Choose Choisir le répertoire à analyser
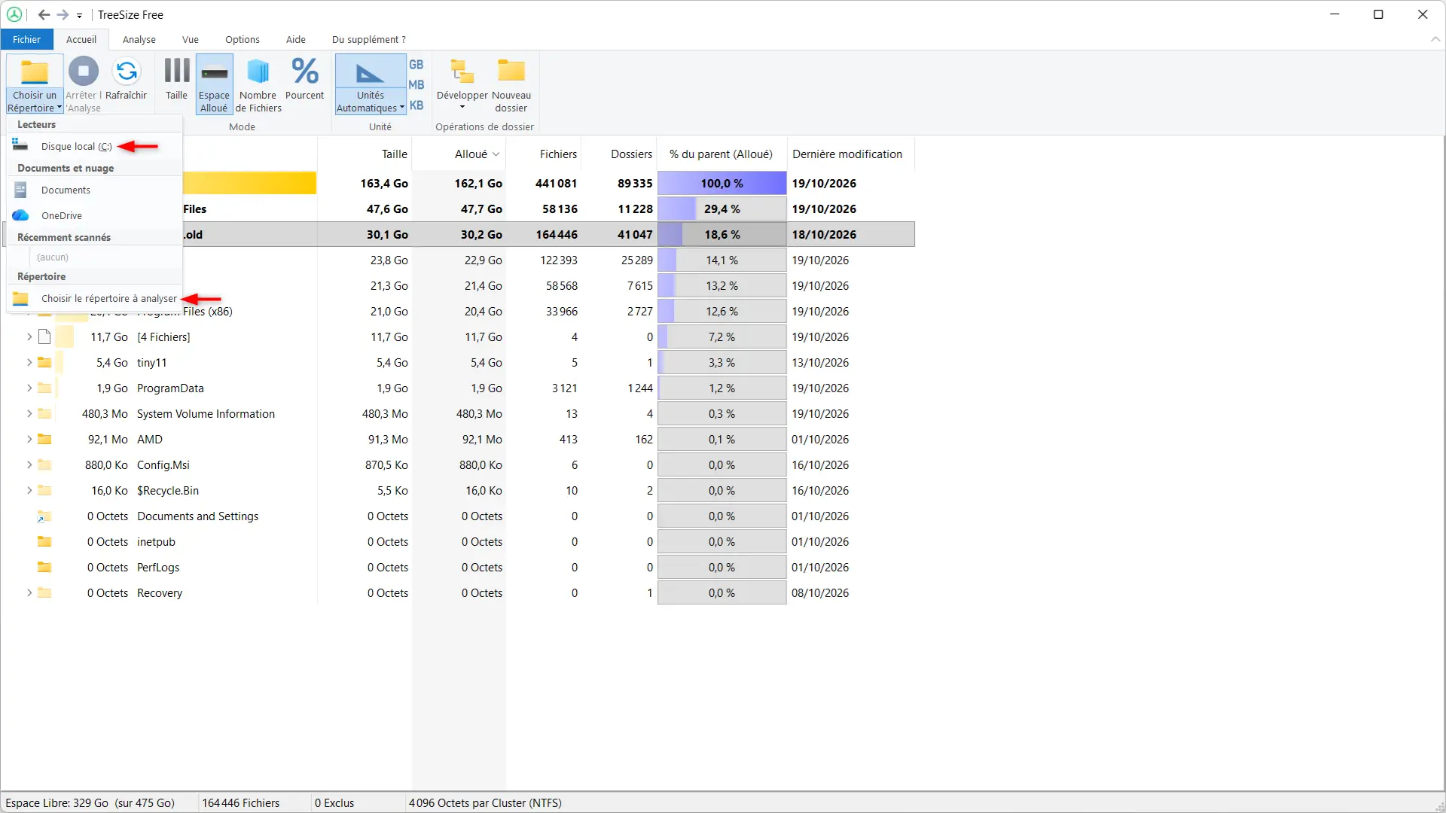Image resolution: width=1446 pixels, height=813 pixels. click(x=95, y=298)
